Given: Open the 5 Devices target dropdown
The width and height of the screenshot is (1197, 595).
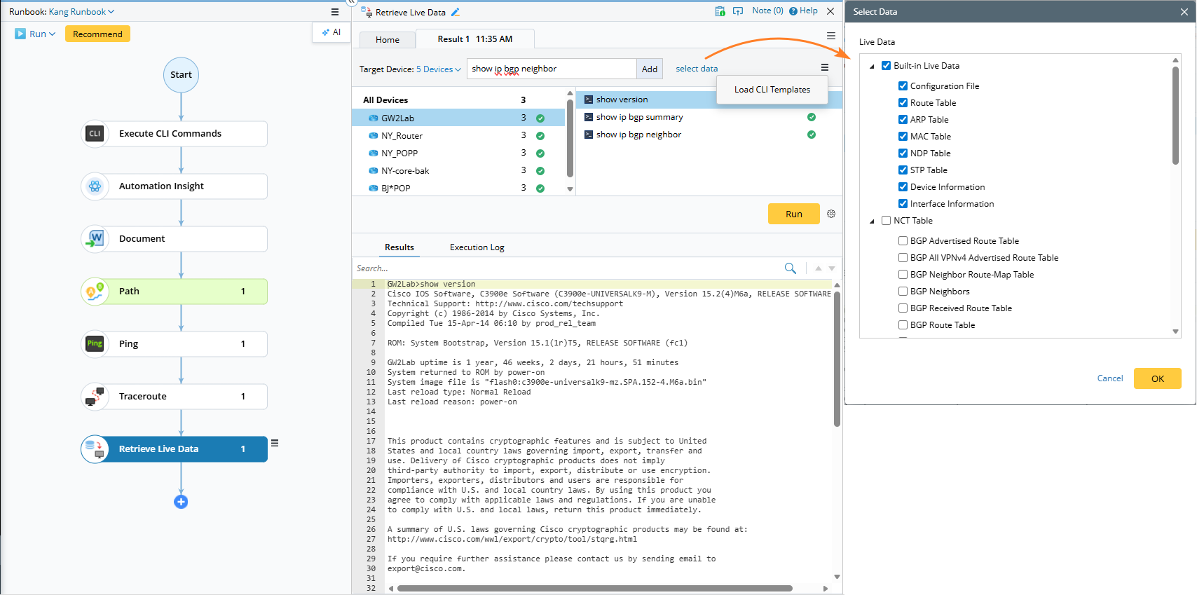Looking at the screenshot, I should tap(439, 69).
